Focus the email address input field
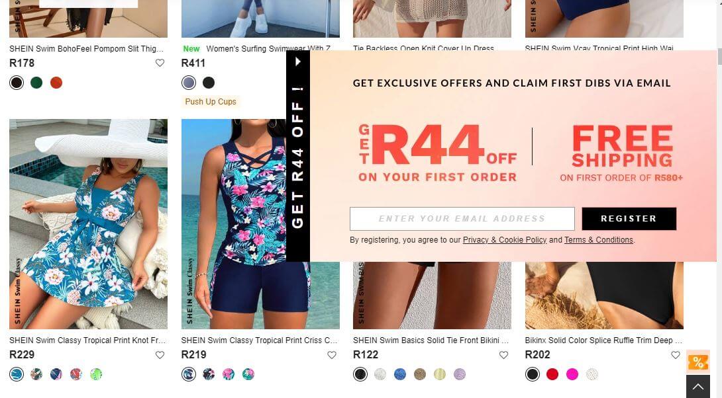722x398 pixels. coord(462,219)
